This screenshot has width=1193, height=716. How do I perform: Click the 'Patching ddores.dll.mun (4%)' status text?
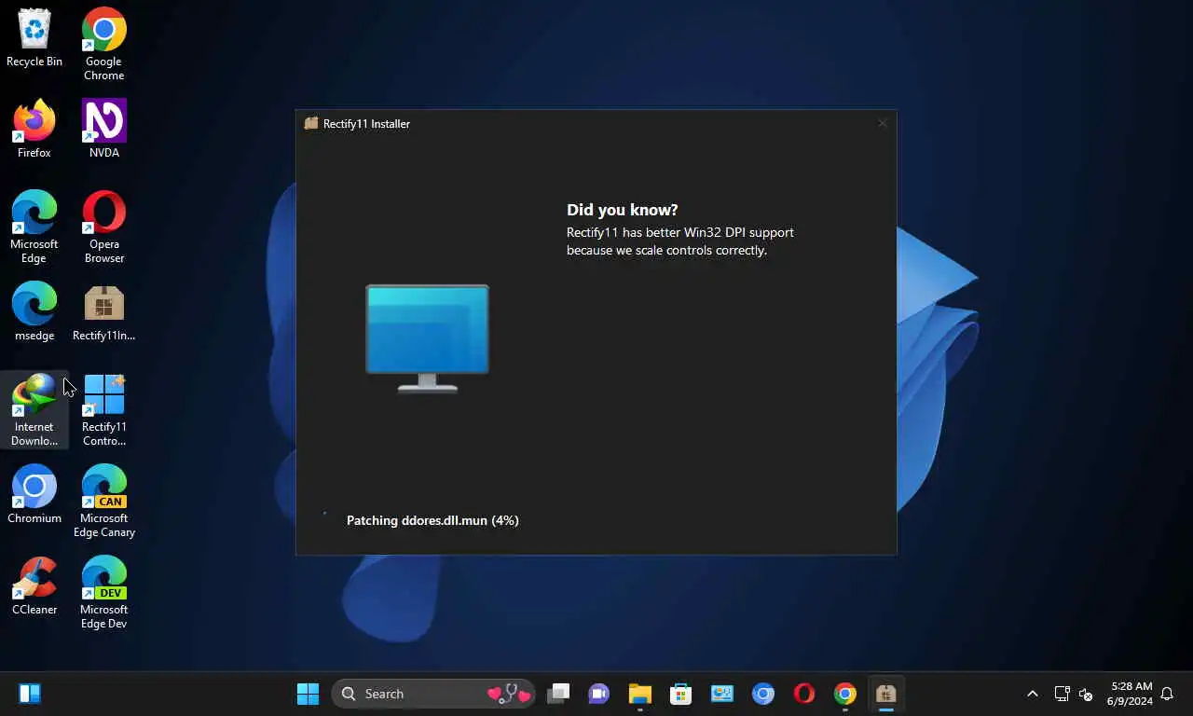432,520
